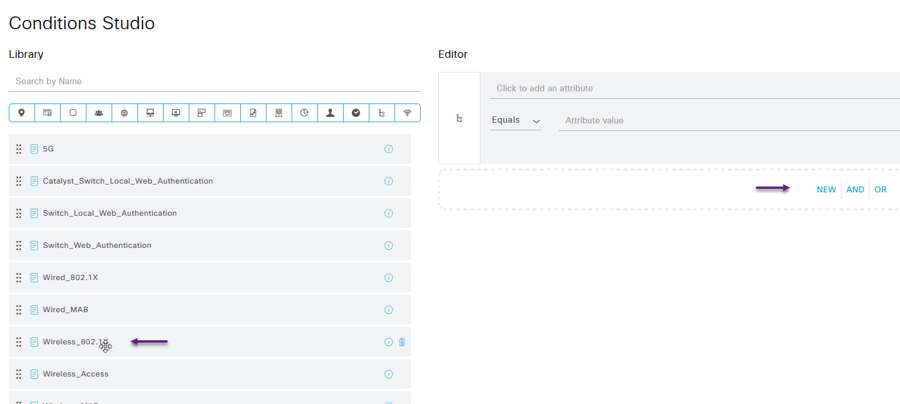Click OR to add a condition
This screenshot has height=404, width=900.
pos(881,189)
